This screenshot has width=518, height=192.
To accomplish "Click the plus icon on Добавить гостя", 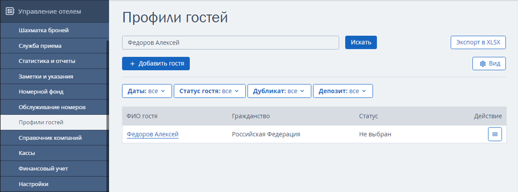I will pyautogui.click(x=133, y=64).
